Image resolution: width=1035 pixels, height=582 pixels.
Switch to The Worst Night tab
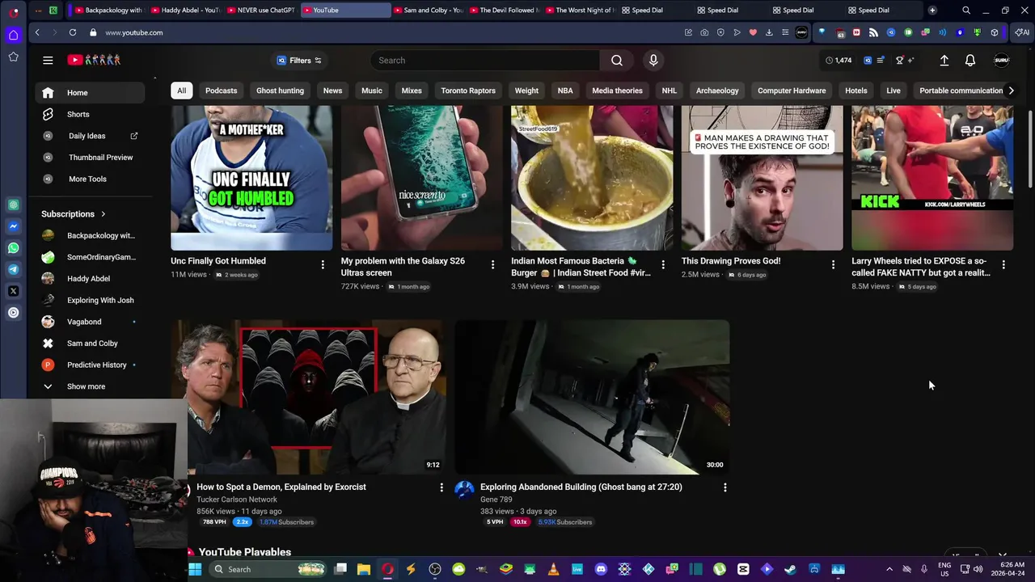[x=579, y=11]
